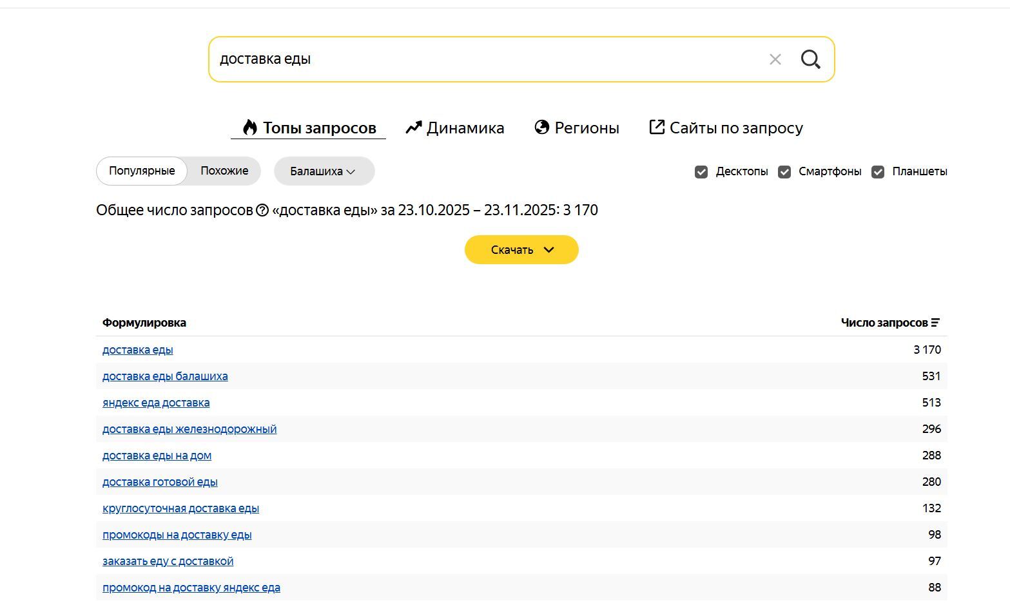Disable the Планшеты checkbox
This screenshot has width=1010, height=605.
click(878, 172)
